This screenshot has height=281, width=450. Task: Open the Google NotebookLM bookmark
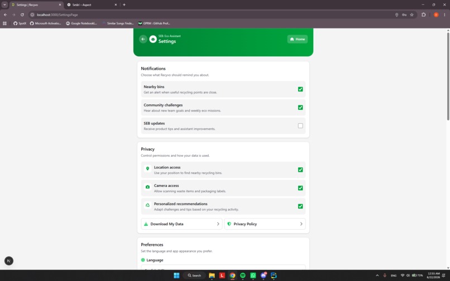(x=82, y=23)
